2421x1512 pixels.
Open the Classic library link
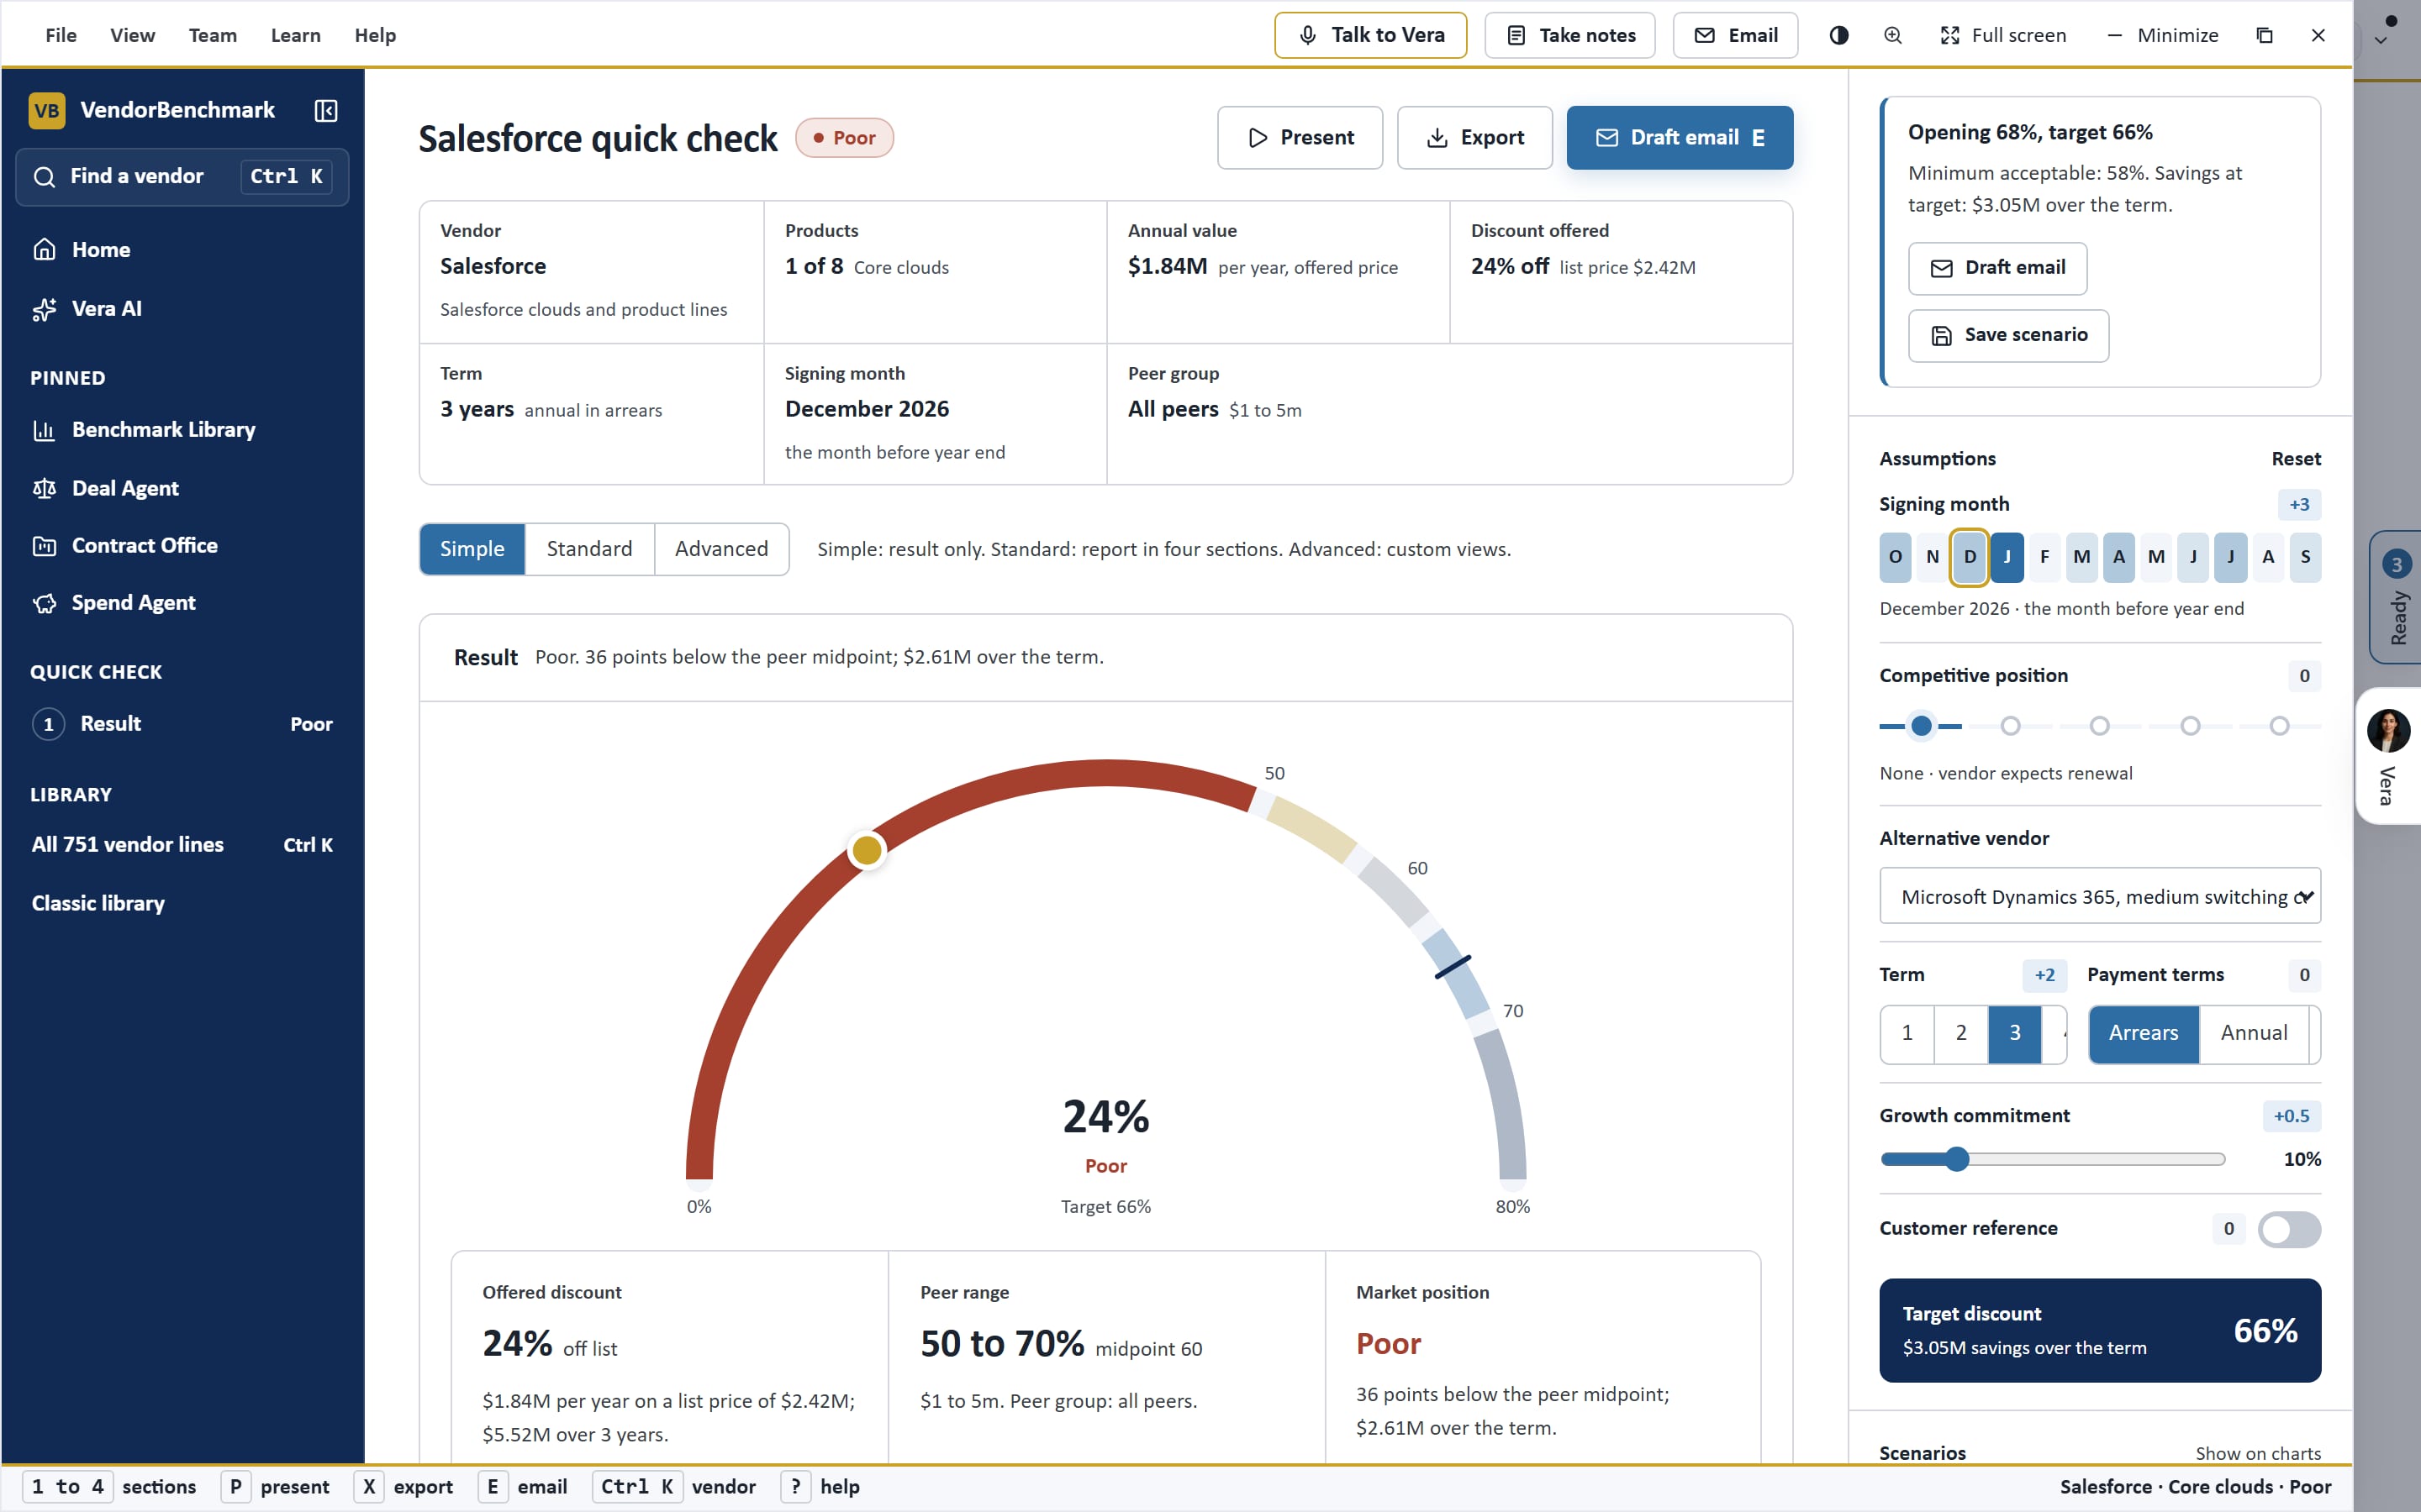tap(183, 904)
